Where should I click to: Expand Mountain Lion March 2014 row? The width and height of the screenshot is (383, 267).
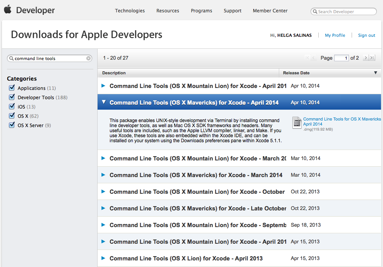(x=103, y=158)
